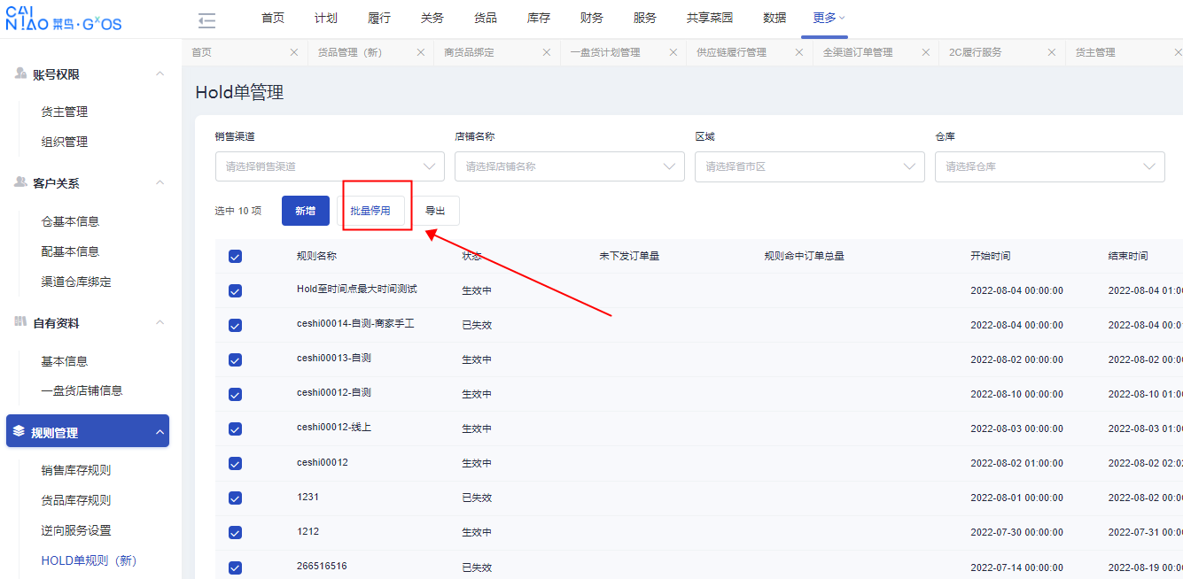Open the 仓库 dropdown
This screenshot has height=579, width=1183.
tap(1050, 166)
